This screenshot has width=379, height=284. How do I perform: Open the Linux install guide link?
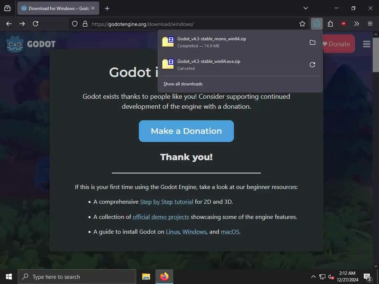[x=172, y=231]
